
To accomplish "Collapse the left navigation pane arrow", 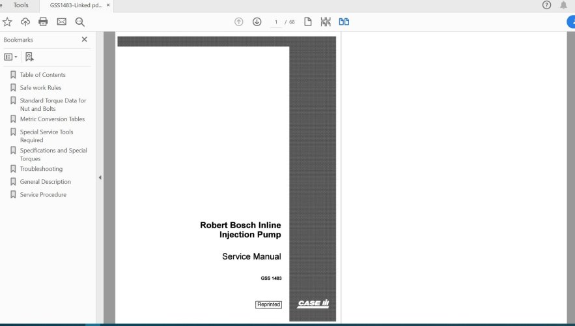I will coord(100,178).
